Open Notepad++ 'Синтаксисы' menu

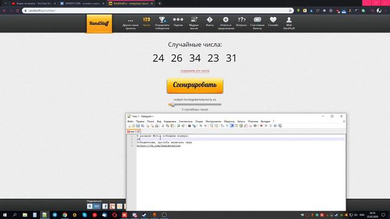[185, 122]
